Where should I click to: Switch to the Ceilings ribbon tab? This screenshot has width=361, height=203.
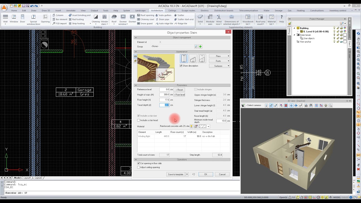click(172, 10)
